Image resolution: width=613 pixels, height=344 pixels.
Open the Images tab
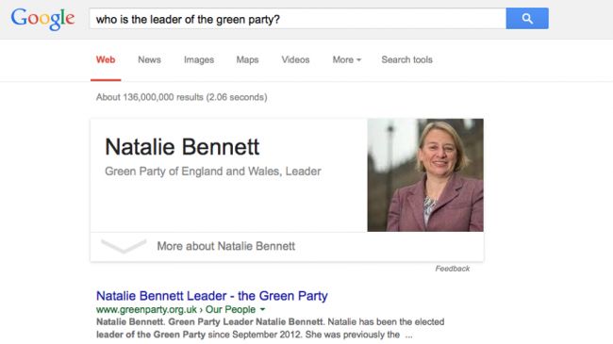click(199, 59)
